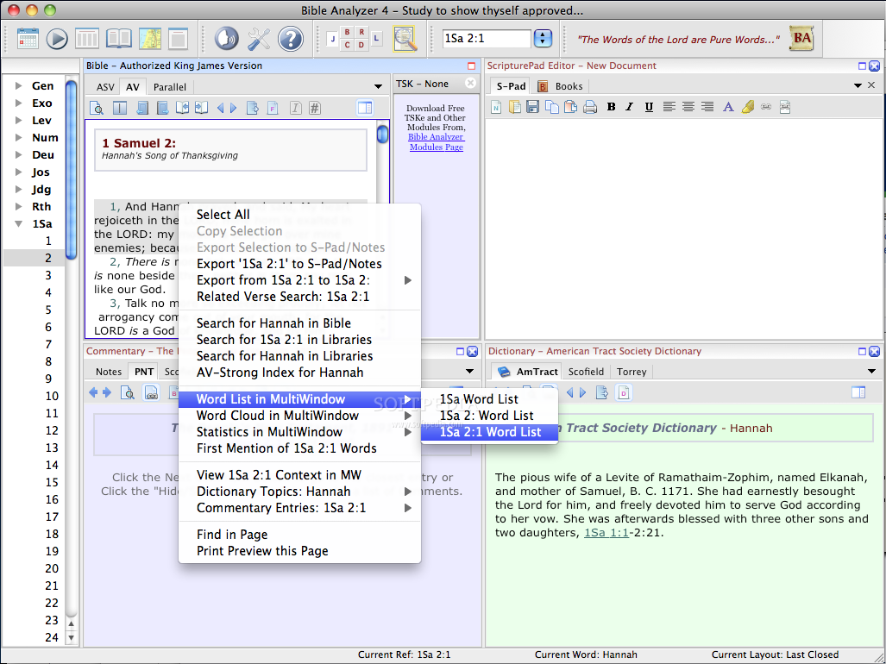886x664 pixels.
Task: Click the New document icon in S-Pad
Action: pos(496,107)
